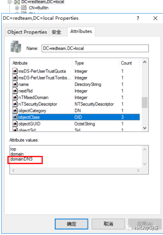The height and width of the screenshot is (235, 163).
Task: Click the 取消 button
Action: coord(108,224)
